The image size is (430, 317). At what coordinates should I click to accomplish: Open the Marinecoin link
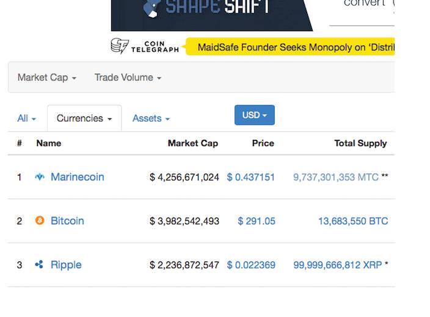pyautogui.click(x=78, y=177)
